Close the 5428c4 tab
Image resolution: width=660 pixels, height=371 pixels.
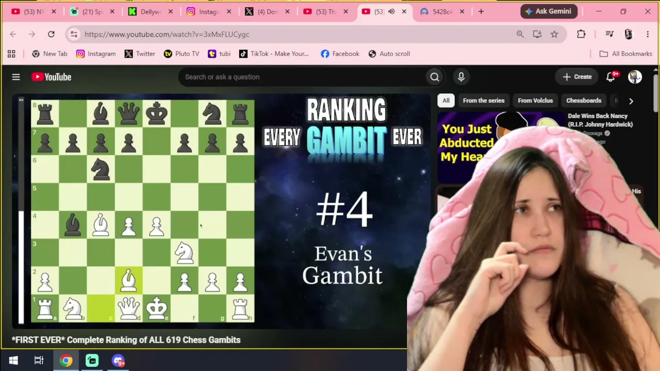462,11
